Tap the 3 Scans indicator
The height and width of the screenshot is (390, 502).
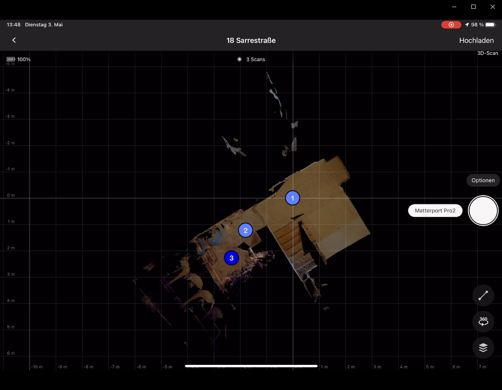point(251,59)
